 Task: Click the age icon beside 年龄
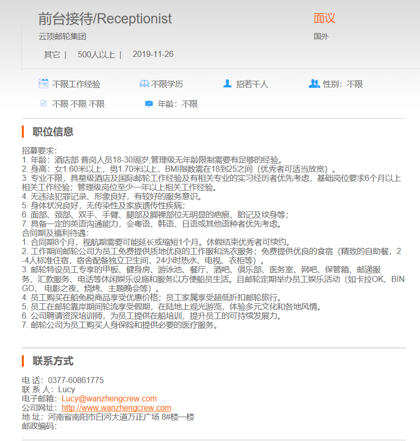149,104
